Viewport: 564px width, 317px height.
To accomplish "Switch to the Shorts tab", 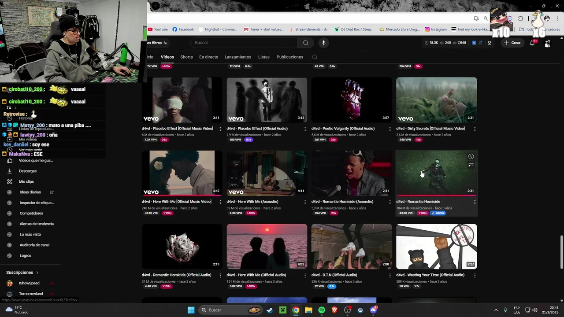I will pyautogui.click(x=186, y=57).
